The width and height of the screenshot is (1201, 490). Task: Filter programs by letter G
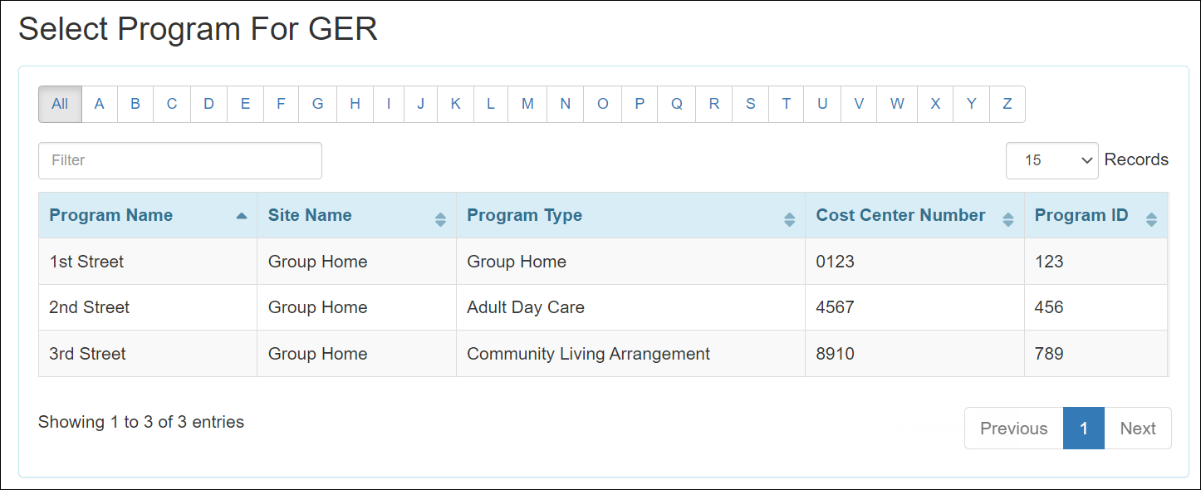coord(317,104)
